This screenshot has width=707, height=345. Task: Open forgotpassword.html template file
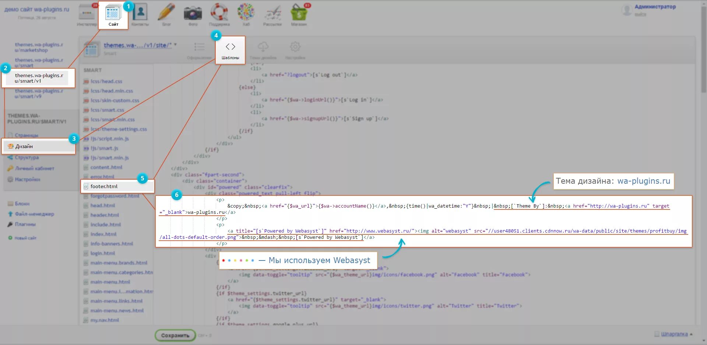pyautogui.click(x=115, y=196)
